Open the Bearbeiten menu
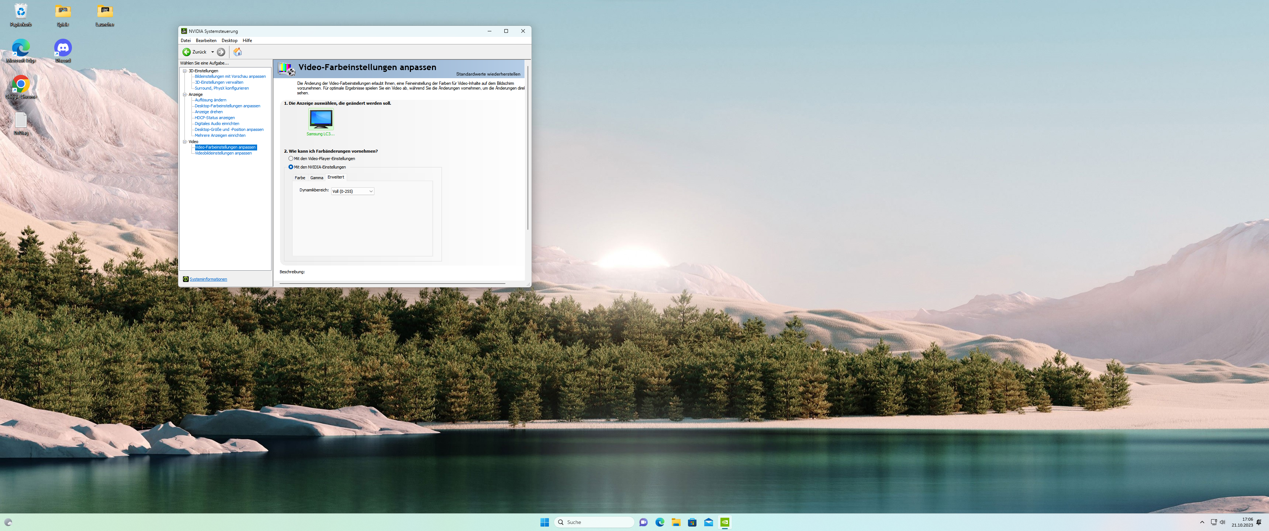Screen dimensions: 1269x531 pos(206,41)
